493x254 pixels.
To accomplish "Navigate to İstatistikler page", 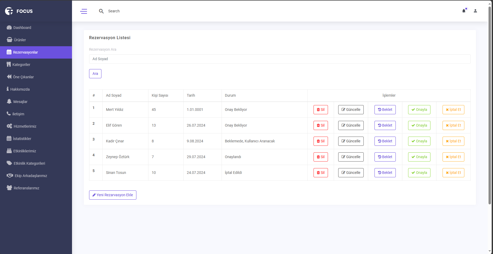I will click(x=22, y=139).
